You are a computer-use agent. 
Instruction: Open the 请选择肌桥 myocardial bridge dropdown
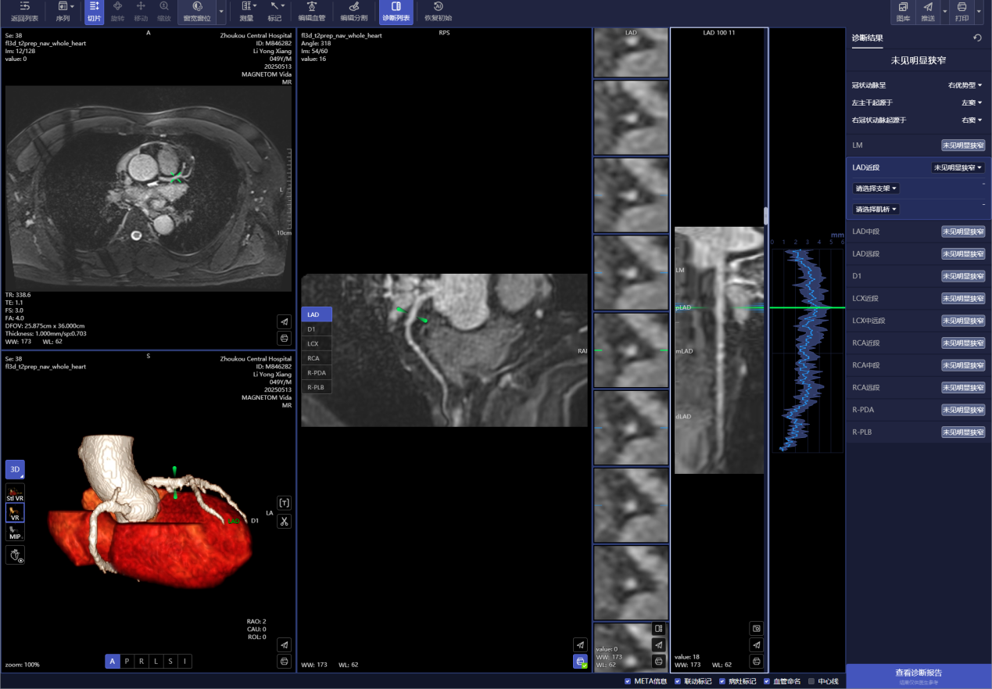click(876, 210)
